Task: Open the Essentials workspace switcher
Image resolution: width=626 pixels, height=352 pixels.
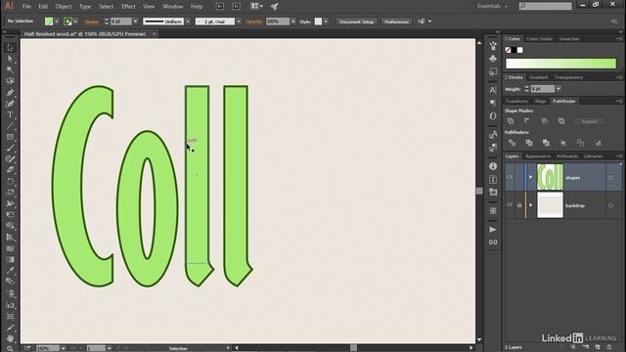Action: [x=493, y=7]
